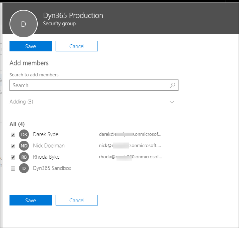Click the Dyn365 Sandbox D avatar
Image resolution: width=239 pixels, height=228 pixels.
tap(24, 168)
